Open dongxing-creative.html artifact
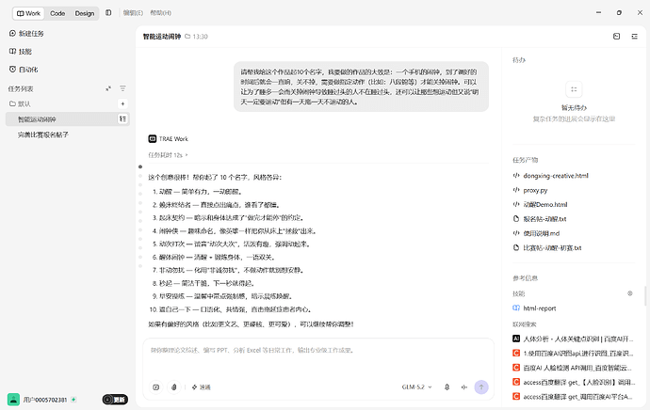650x410 pixels. [556, 176]
